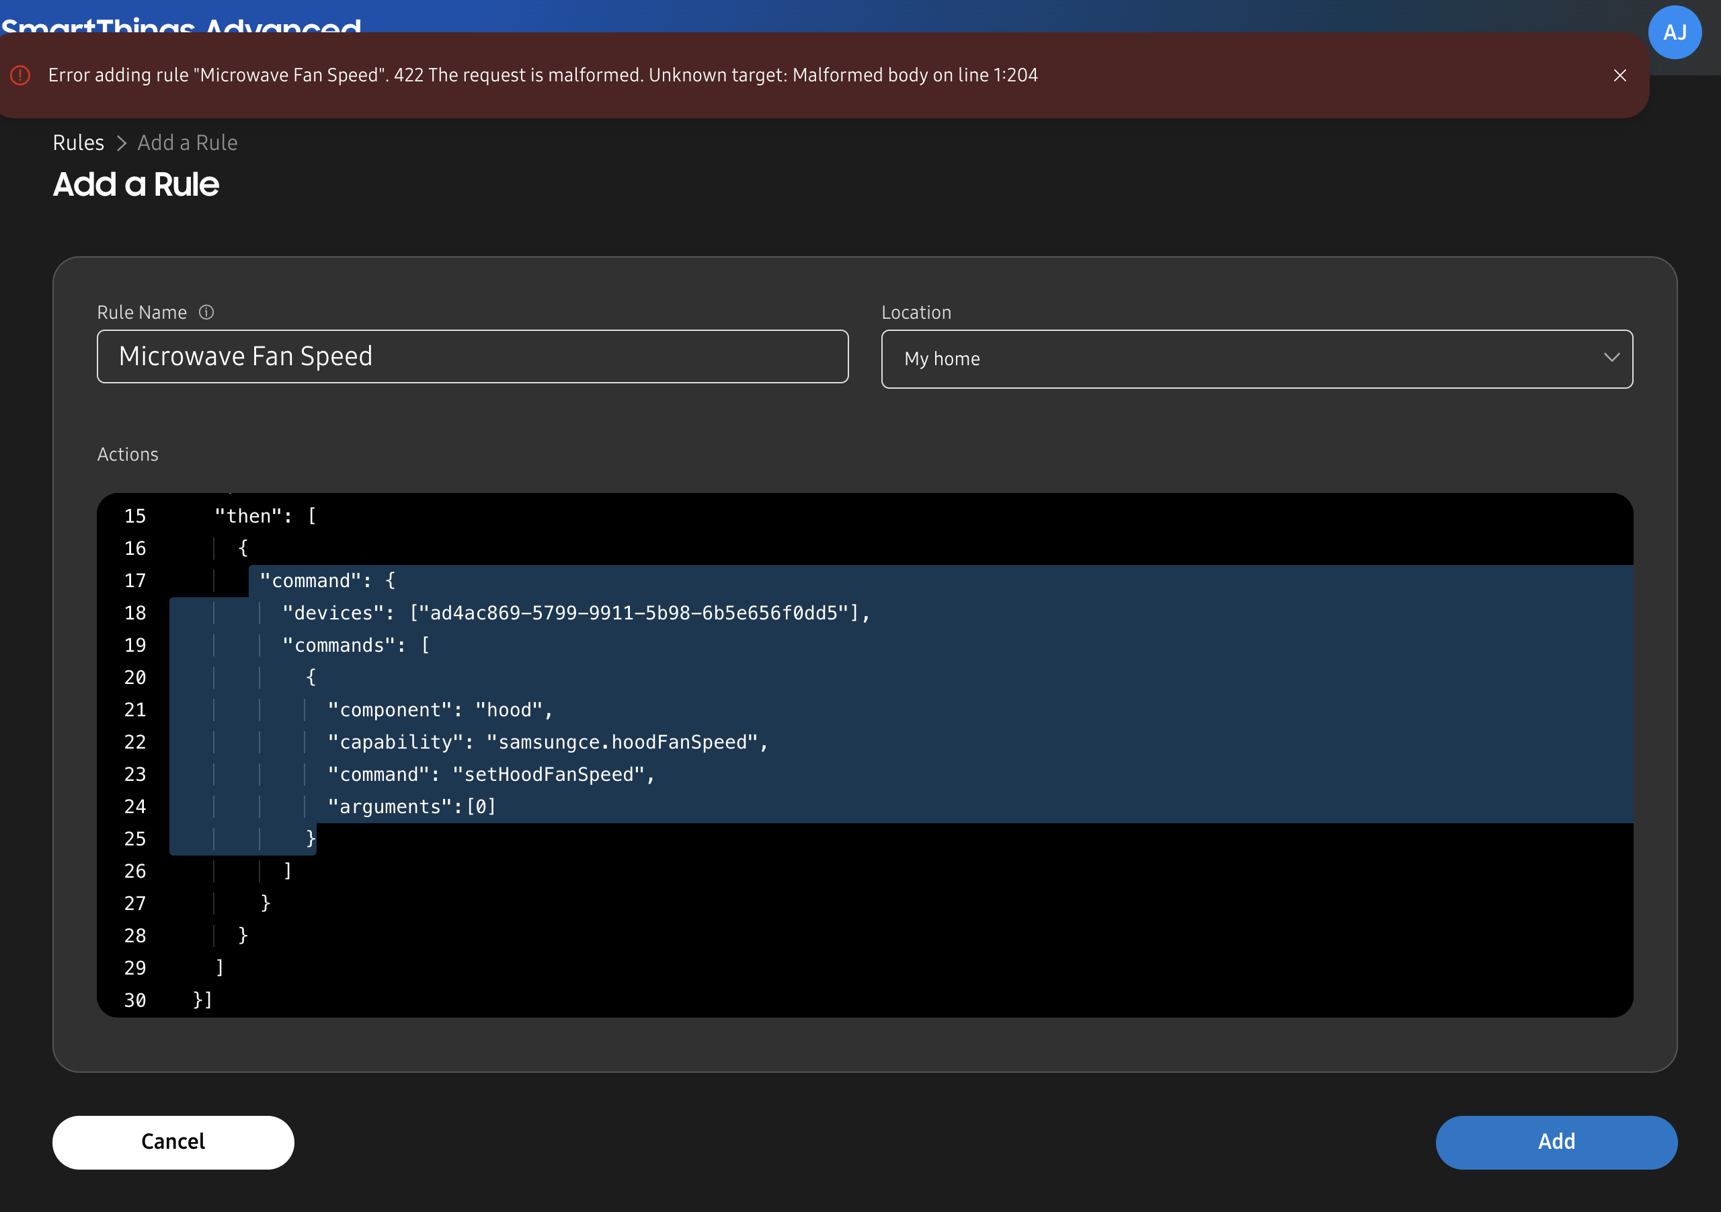This screenshot has width=1721, height=1212.
Task: Focus the Rule Name text field
Action: coord(472,356)
